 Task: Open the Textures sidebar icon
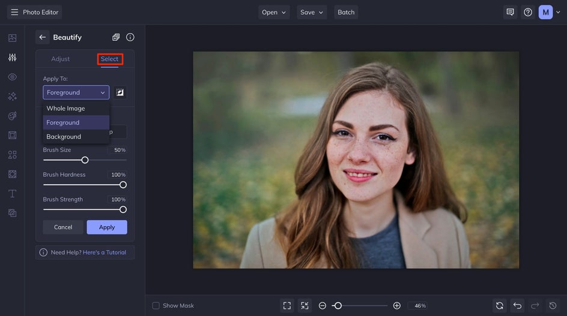click(12, 174)
